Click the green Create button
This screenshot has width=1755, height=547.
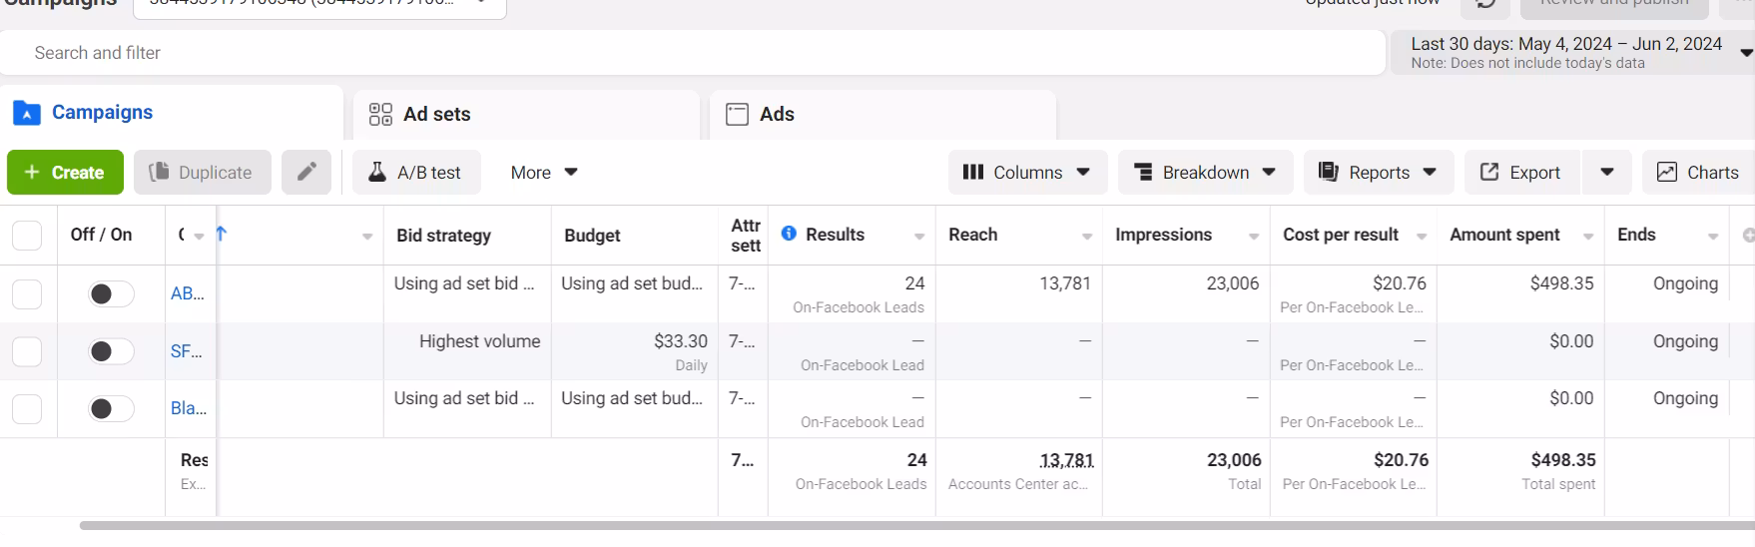click(x=65, y=172)
